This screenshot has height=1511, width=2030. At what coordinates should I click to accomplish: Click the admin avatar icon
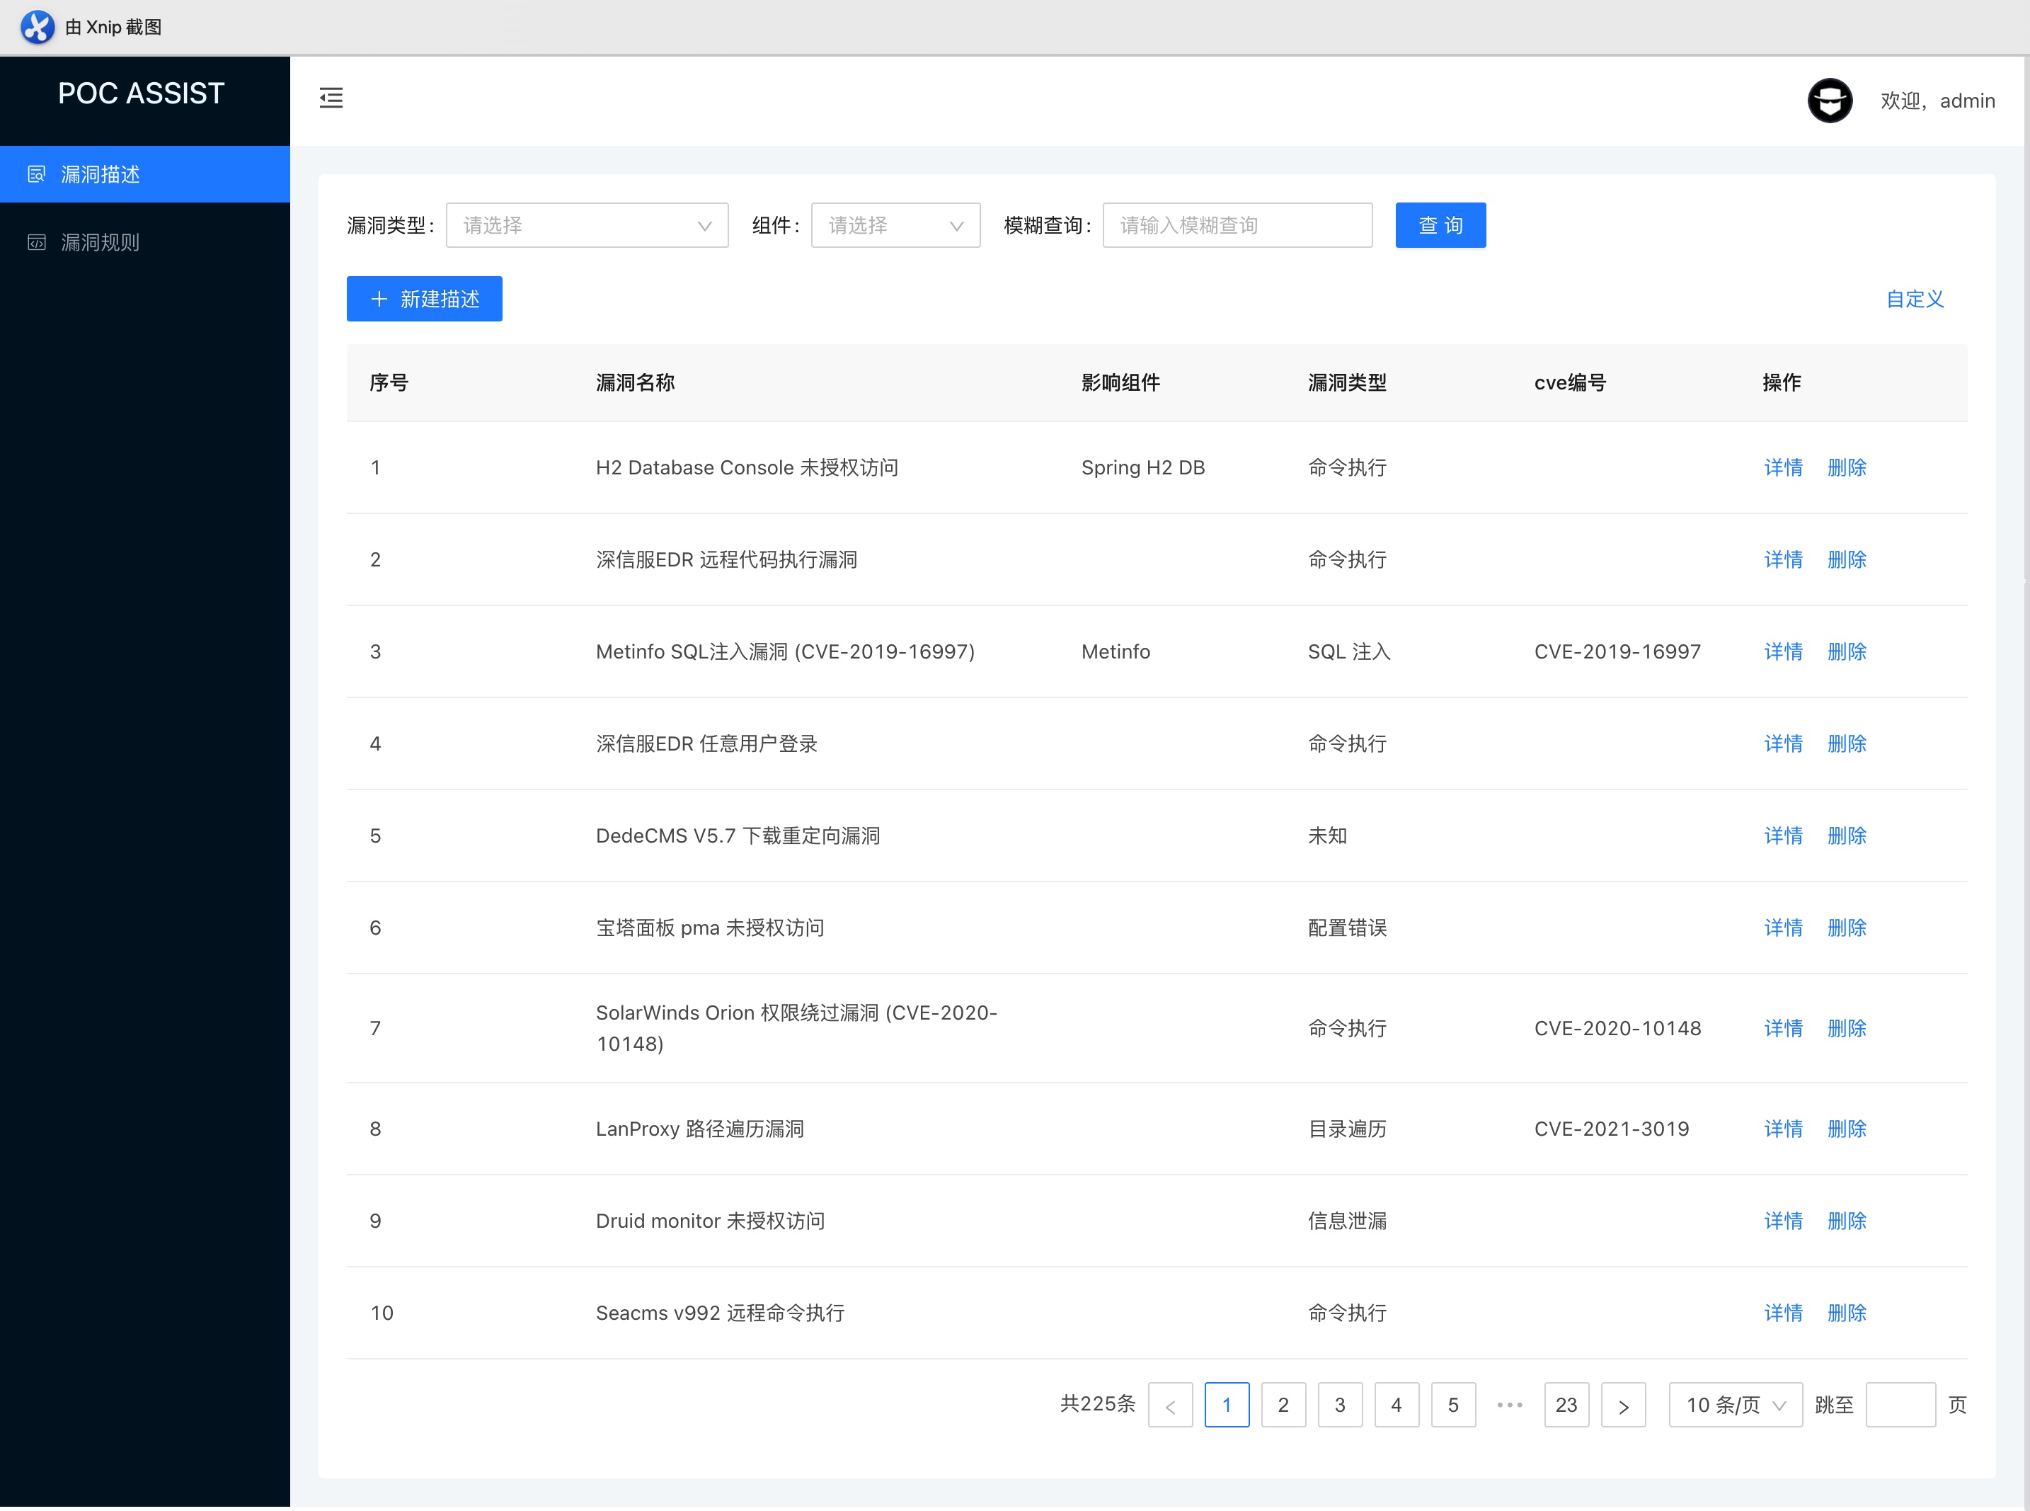pyautogui.click(x=1829, y=101)
